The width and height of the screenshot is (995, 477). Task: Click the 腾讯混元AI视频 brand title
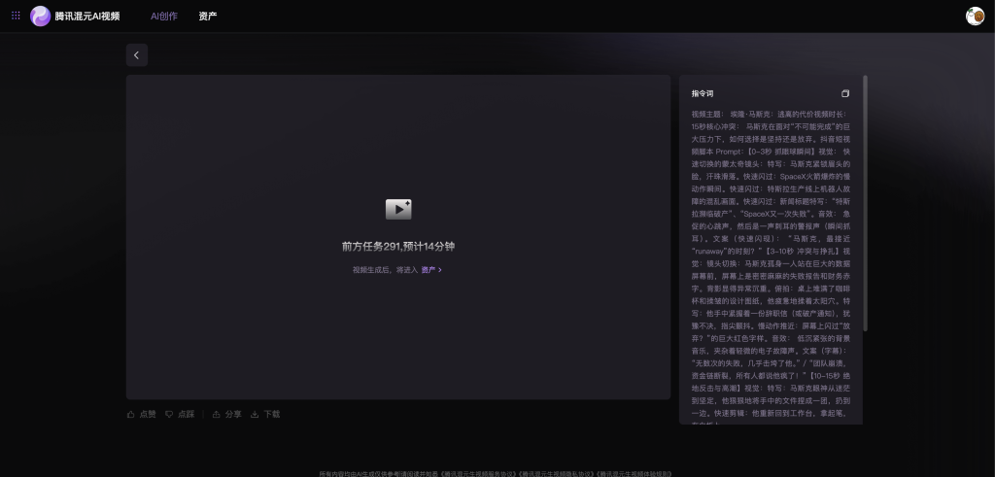87,16
